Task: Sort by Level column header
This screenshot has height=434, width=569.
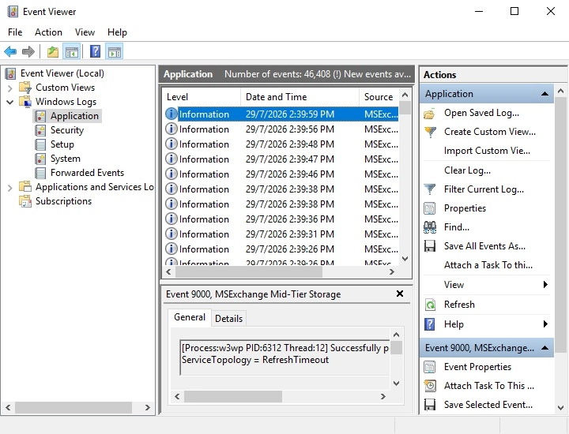Action: click(x=201, y=97)
